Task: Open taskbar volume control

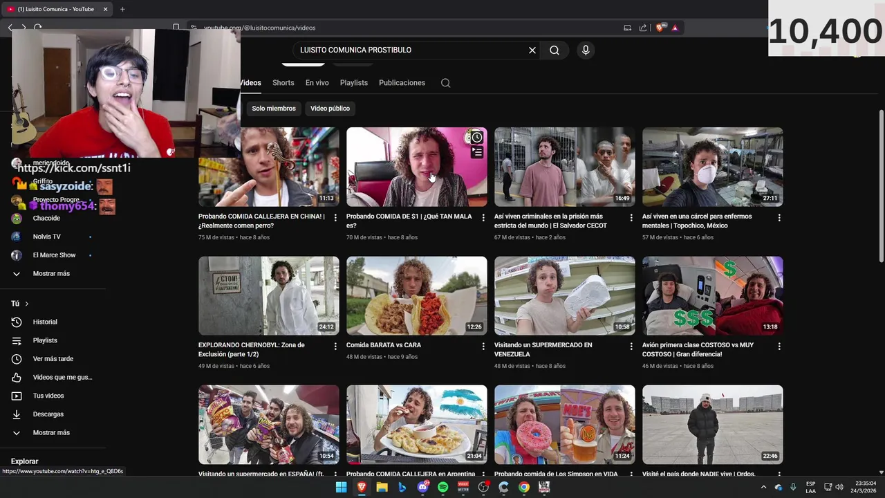Action: 839,487
